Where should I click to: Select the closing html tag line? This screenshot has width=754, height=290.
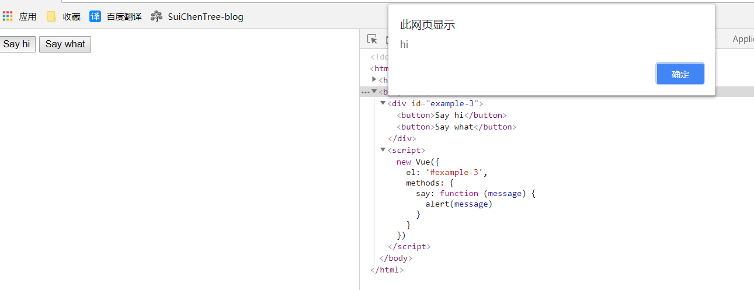tap(387, 270)
